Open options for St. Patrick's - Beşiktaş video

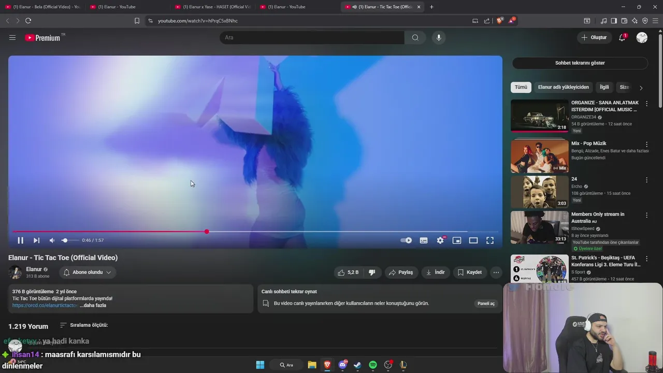(x=646, y=259)
